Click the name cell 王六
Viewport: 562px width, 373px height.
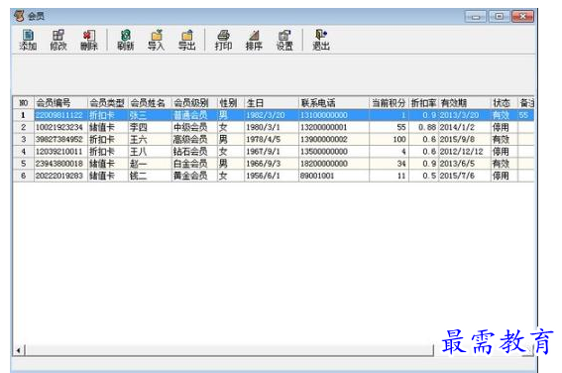(150, 139)
